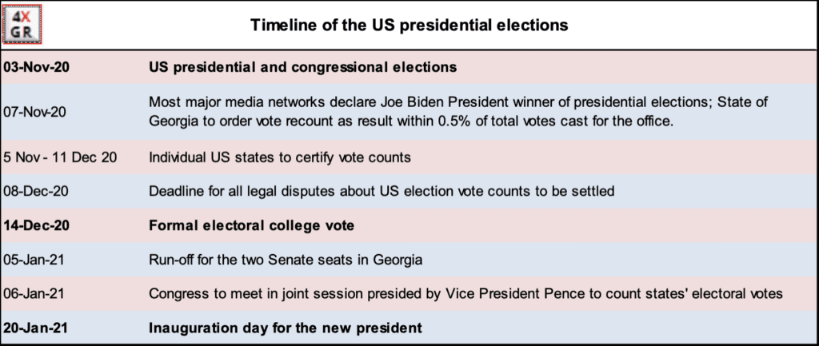819x346 pixels.
Task: Select 'Inauguration day for the new president'
Action: click(286, 328)
